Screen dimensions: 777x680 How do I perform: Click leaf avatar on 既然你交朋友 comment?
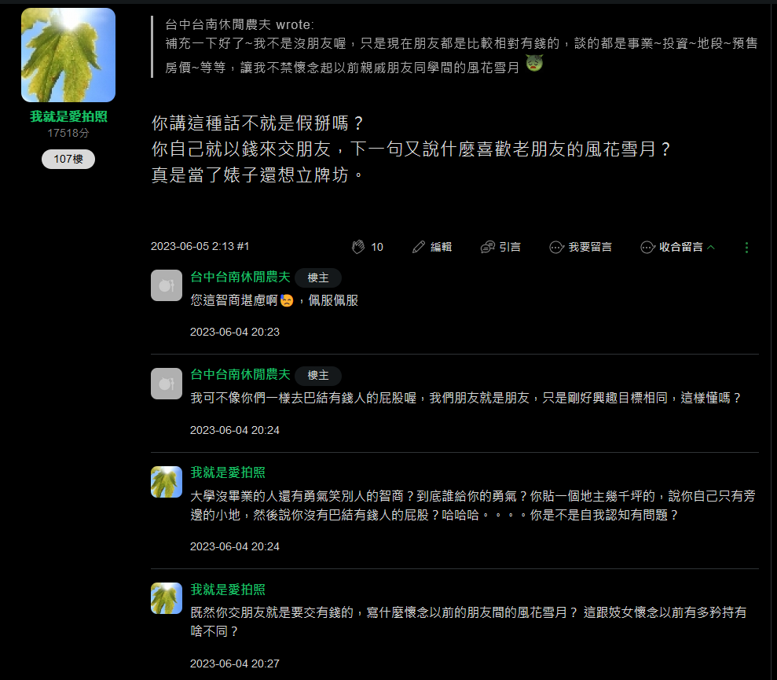[x=167, y=598]
